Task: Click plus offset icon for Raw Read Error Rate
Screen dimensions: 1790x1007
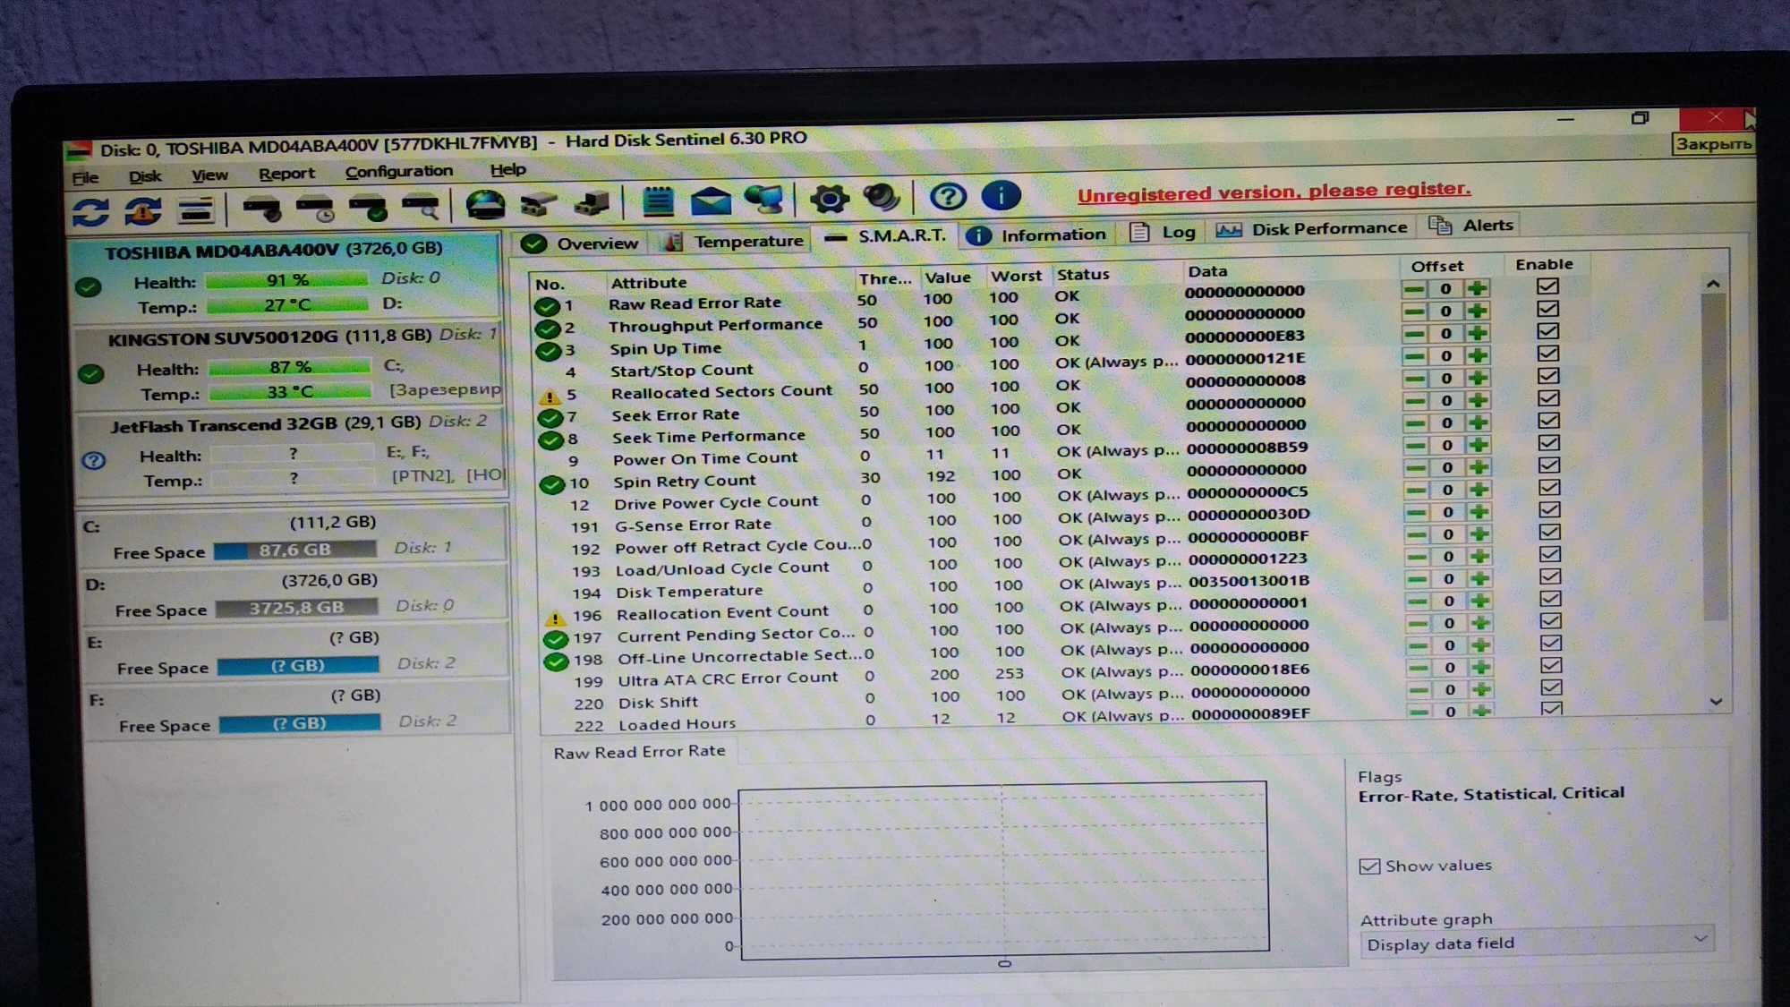Action: point(1477,288)
